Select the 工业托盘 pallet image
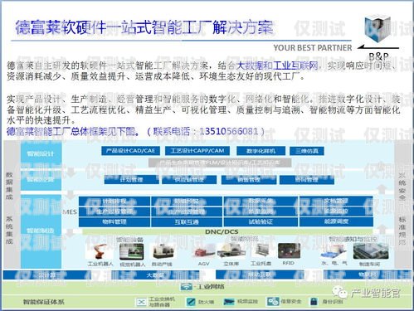 tap(261, 251)
